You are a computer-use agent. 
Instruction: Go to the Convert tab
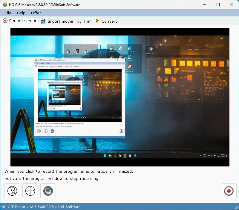106,21
